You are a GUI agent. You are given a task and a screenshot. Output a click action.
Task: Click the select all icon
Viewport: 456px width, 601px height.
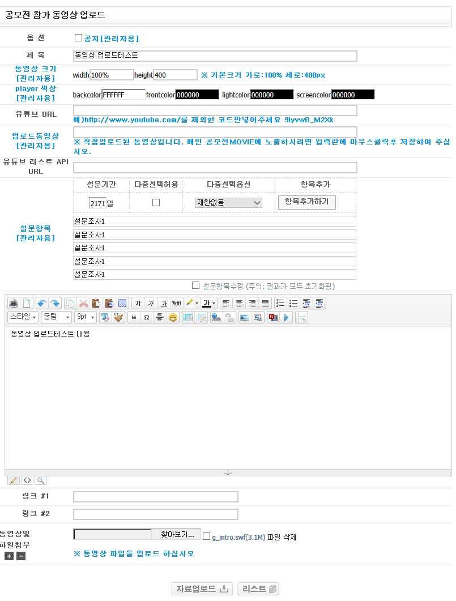click(122, 303)
